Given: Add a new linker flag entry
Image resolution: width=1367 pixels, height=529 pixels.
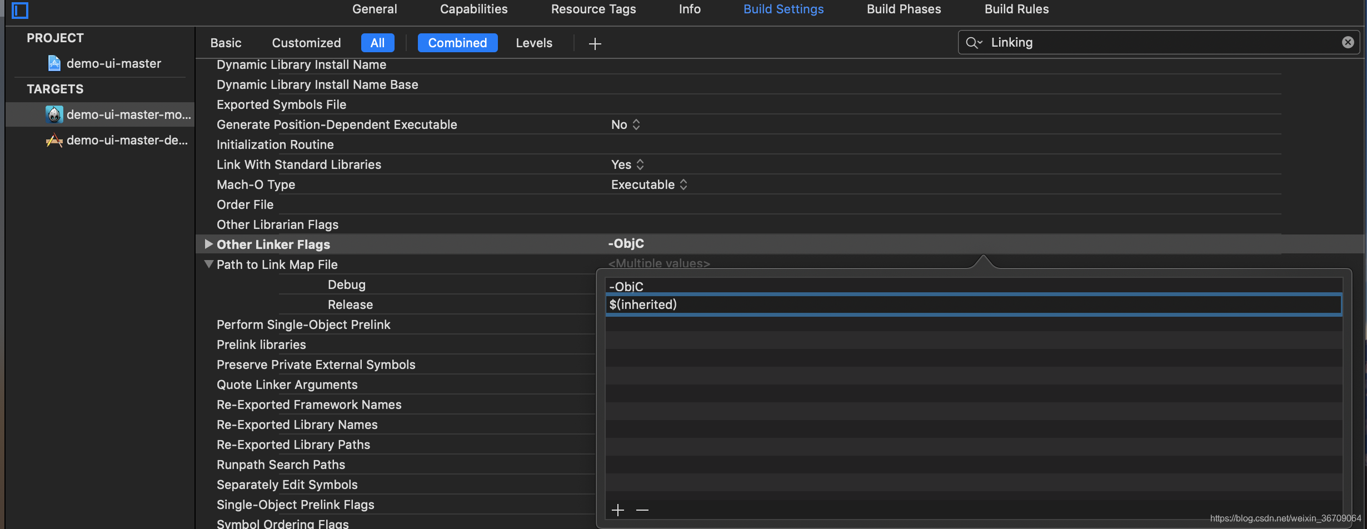Looking at the screenshot, I should 618,510.
